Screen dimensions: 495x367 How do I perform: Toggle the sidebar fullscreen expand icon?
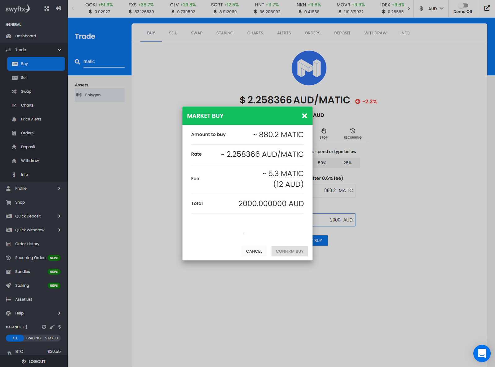click(x=47, y=9)
